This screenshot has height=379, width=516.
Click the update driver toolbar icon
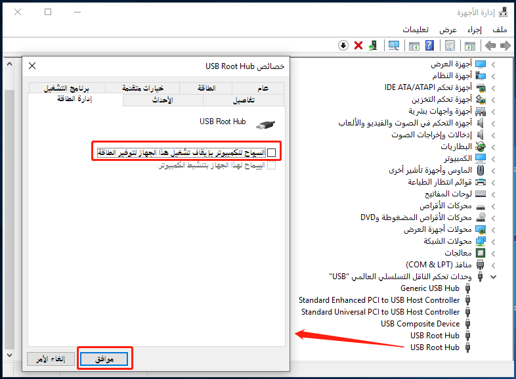(x=374, y=45)
